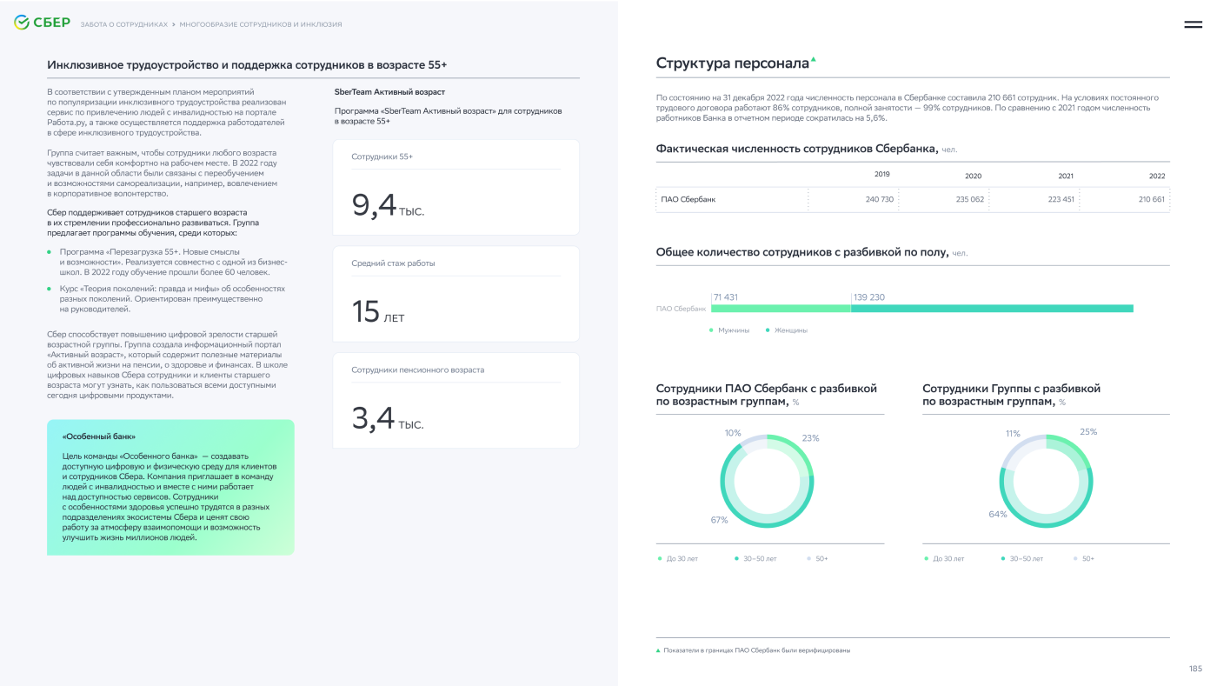Click the green triangle next to 'Структура персонала'

[814, 59]
